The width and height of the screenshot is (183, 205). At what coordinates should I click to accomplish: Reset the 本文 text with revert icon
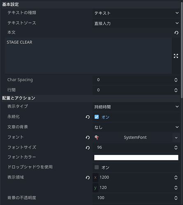point(176,33)
